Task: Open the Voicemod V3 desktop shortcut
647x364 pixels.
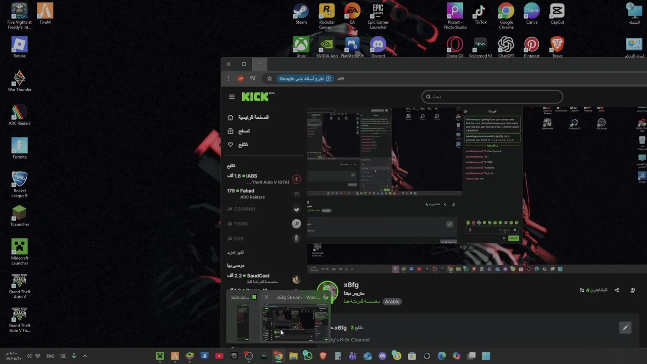Action: (481, 48)
